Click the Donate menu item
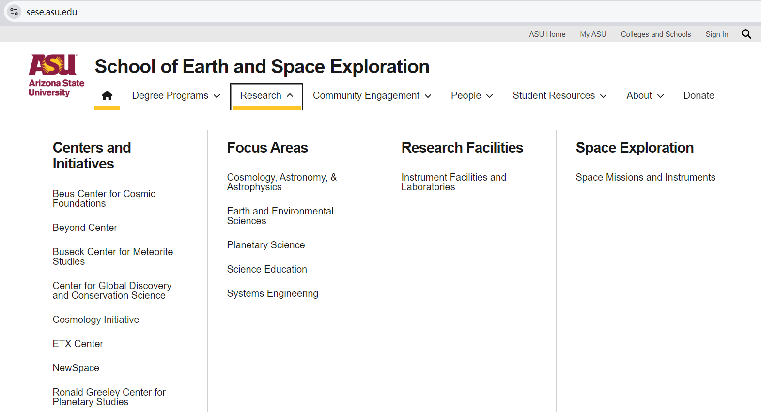Image resolution: width=761 pixels, height=412 pixels. coord(699,95)
